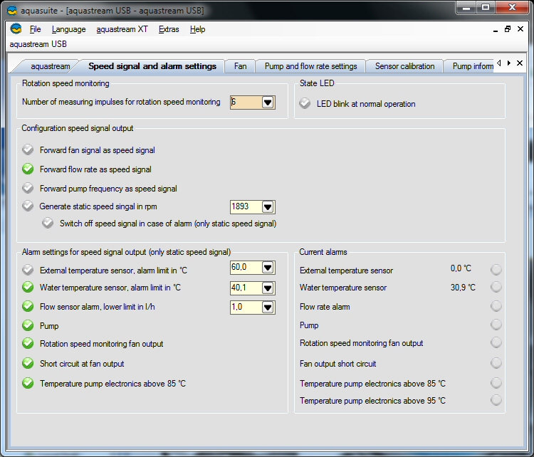This screenshot has width=534, height=457.
Task: Select Forward fan signal as speed signal
Action: tap(28, 149)
